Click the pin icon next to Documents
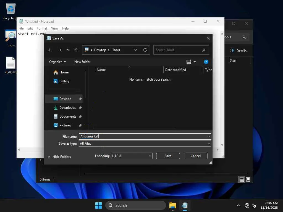 pyautogui.click(x=80, y=116)
